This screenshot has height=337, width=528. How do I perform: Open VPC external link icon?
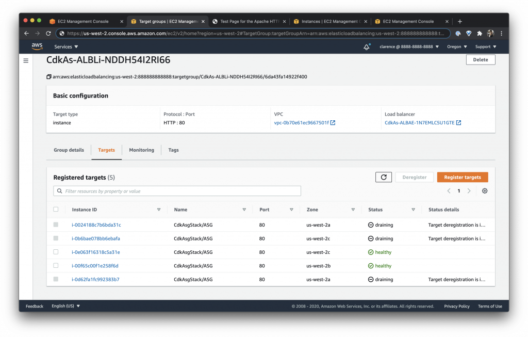click(x=333, y=123)
